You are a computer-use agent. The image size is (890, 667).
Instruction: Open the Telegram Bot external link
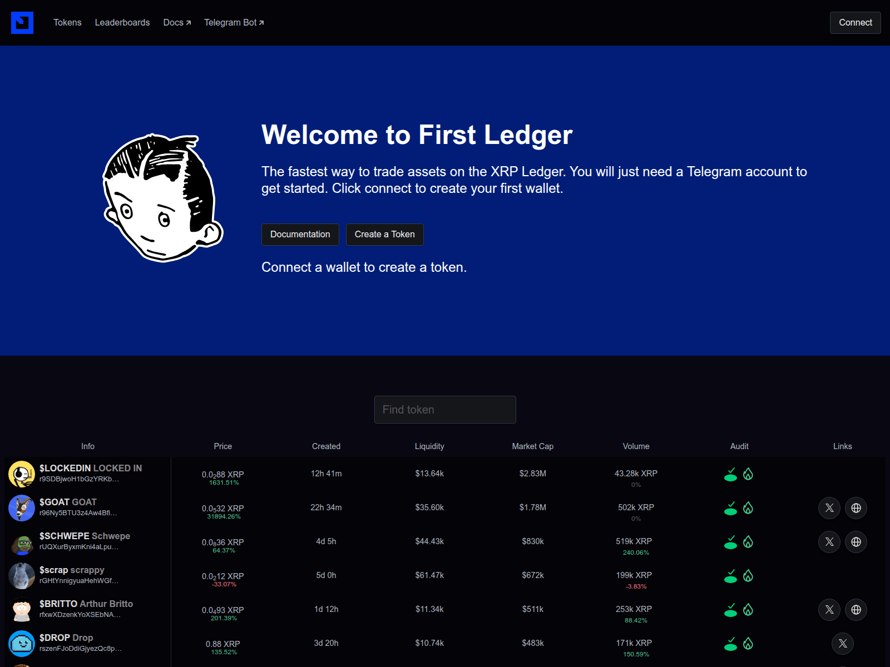tap(233, 23)
